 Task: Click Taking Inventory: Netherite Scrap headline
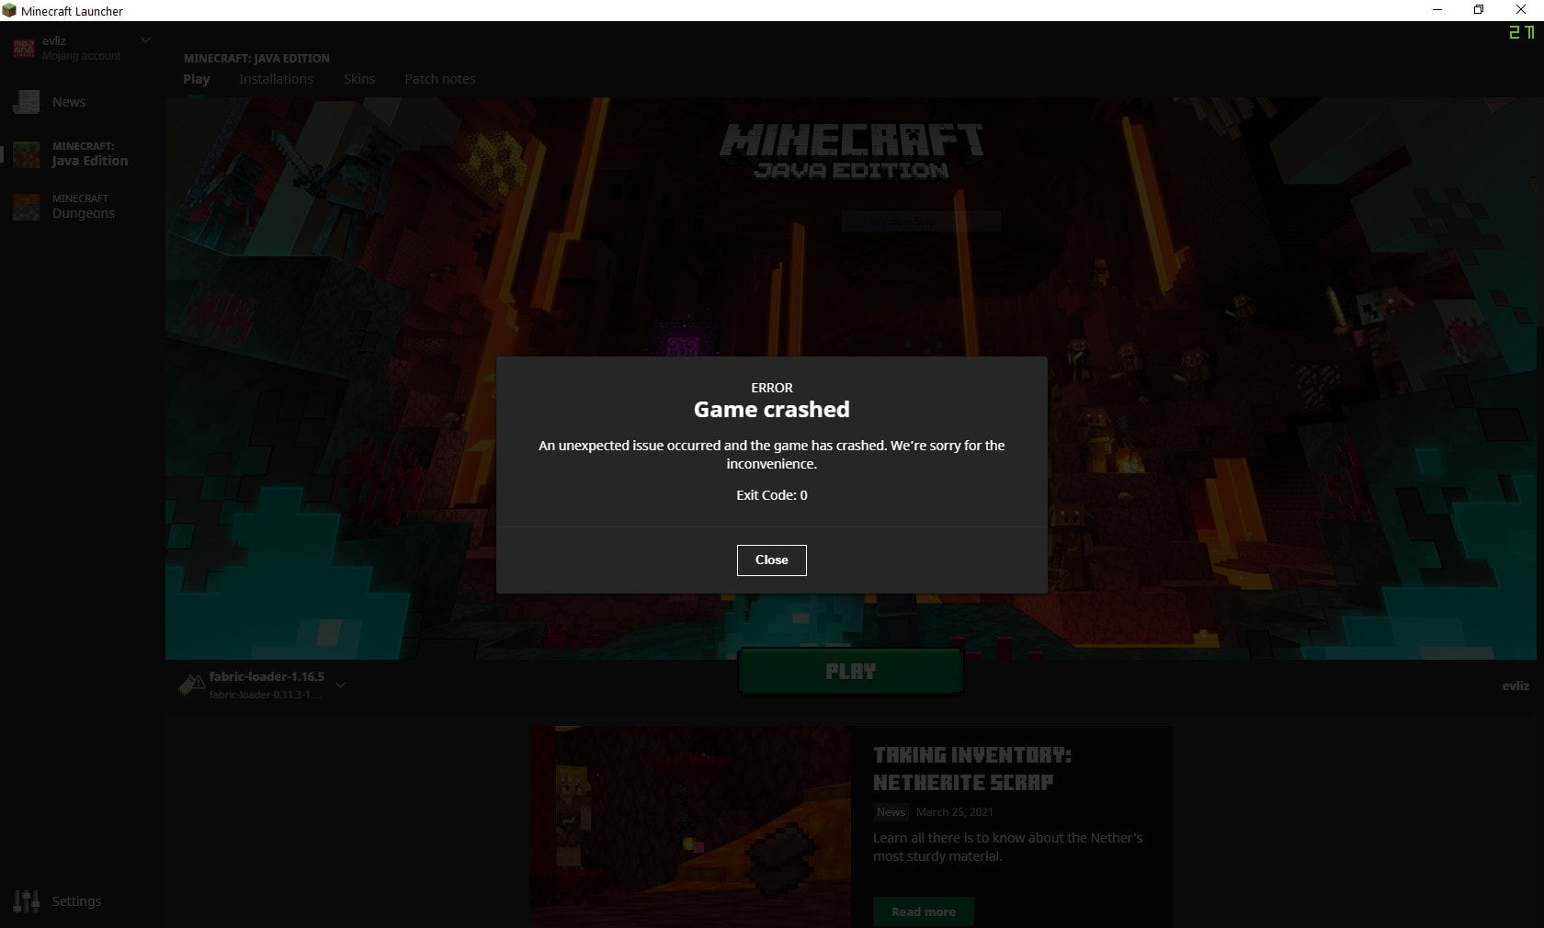(971, 769)
